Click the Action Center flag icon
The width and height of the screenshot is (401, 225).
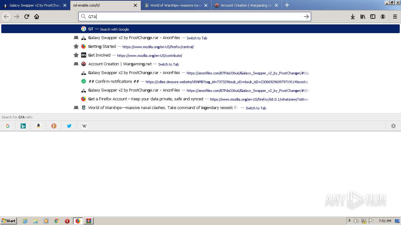tap(371, 221)
